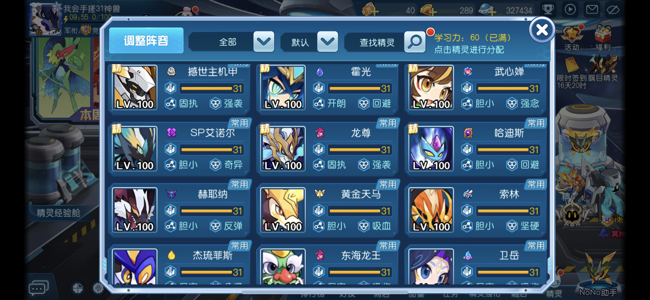Toggle 常用 tag on 赫耶纳
Image resolution: width=650 pixels, height=300 pixels.
239,184
